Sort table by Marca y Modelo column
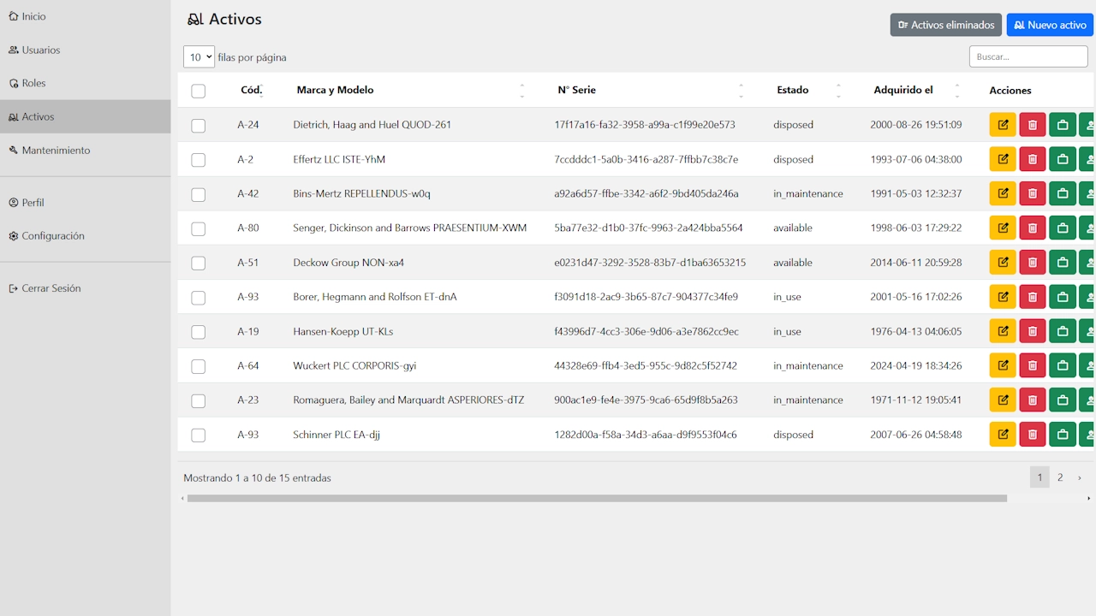 (x=335, y=90)
